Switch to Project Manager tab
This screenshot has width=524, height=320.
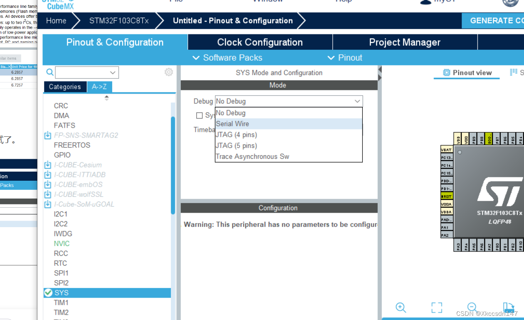[405, 42]
